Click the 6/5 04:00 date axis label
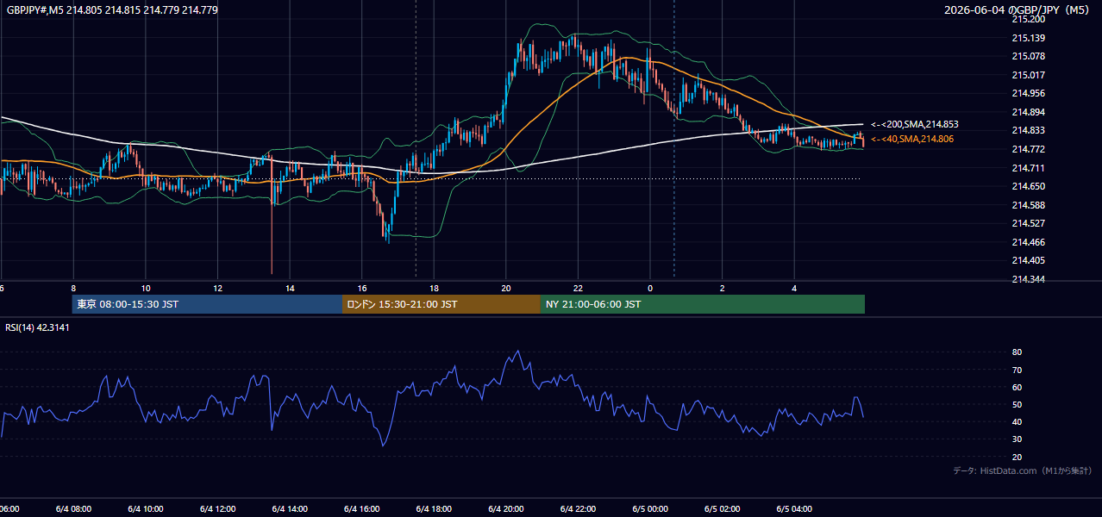Screen dimensions: 1102x517 (794, 508)
